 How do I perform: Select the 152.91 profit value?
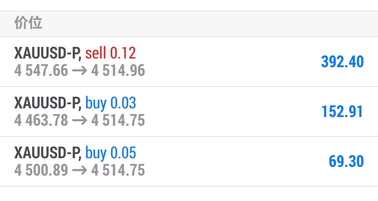[x=342, y=111]
